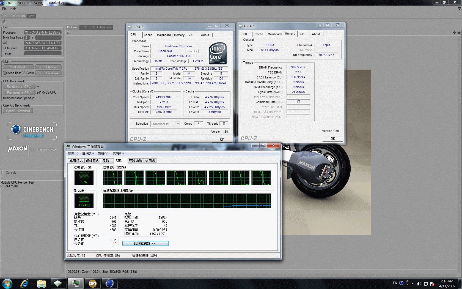This screenshot has width=462, height=289.
Task: Open Task Manager 檔案(F) menu
Action: coord(73,153)
